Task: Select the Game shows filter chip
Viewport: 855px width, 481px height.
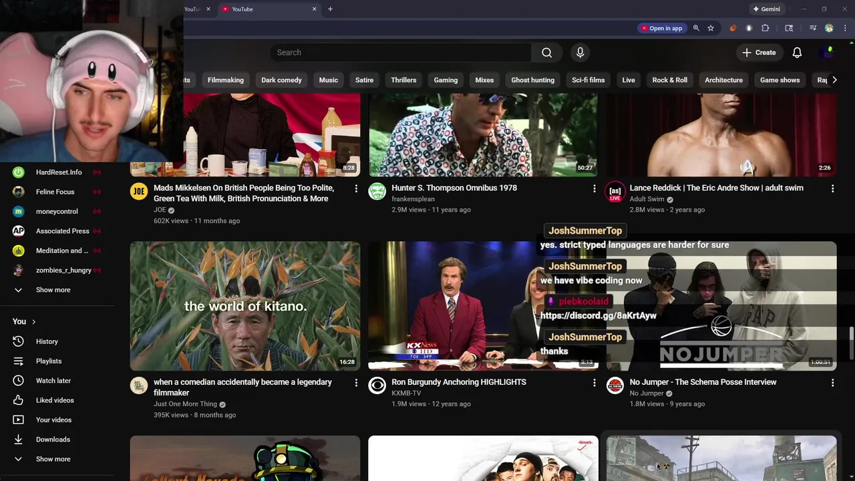Action: click(780, 80)
